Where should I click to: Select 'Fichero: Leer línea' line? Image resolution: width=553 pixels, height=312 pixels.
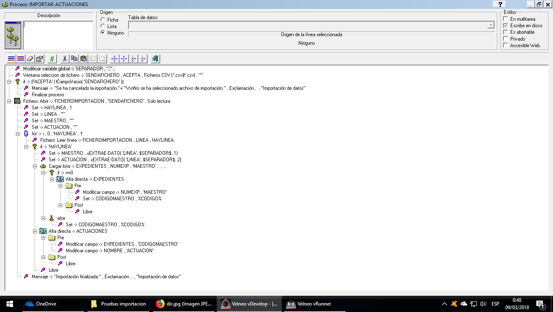pos(107,140)
